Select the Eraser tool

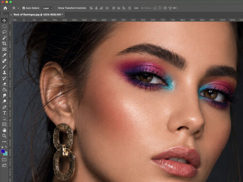pyautogui.click(x=4, y=84)
